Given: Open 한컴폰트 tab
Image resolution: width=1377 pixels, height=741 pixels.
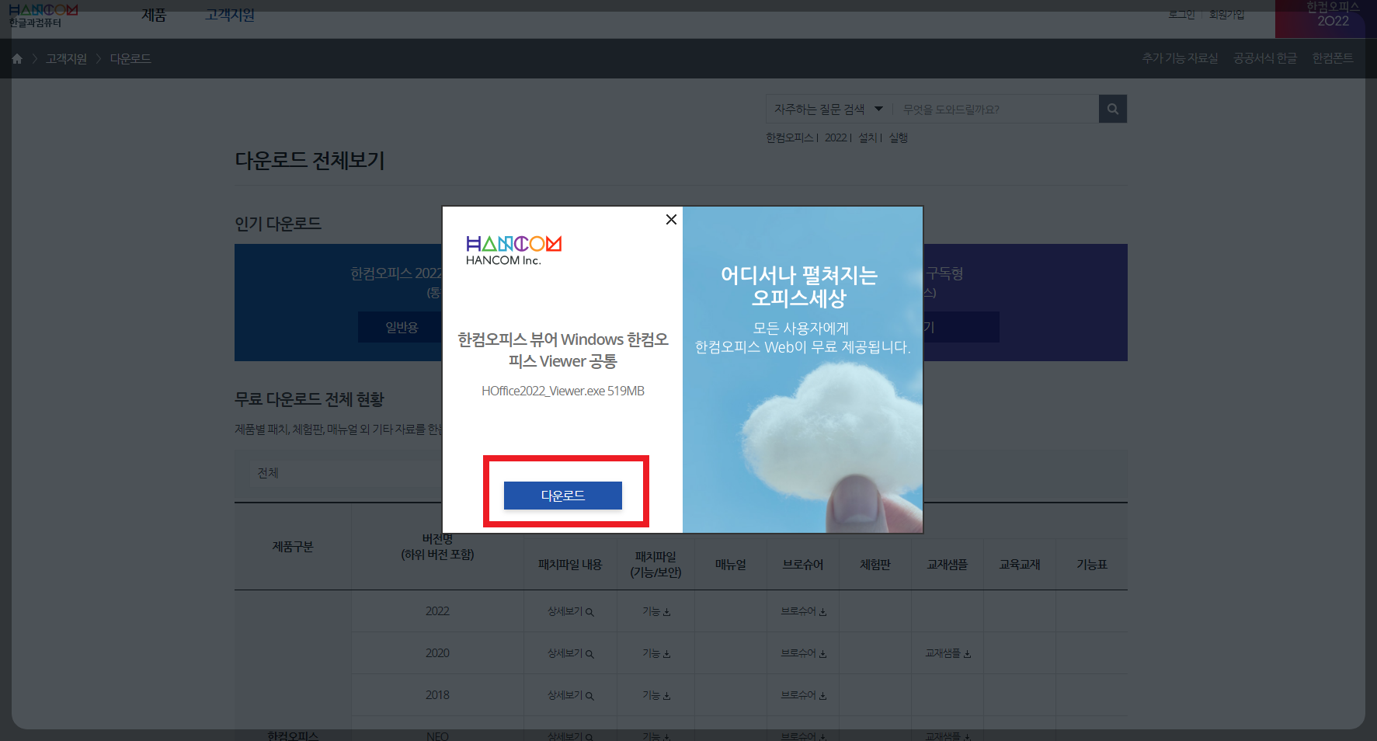Looking at the screenshot, I should (1333, 58).
